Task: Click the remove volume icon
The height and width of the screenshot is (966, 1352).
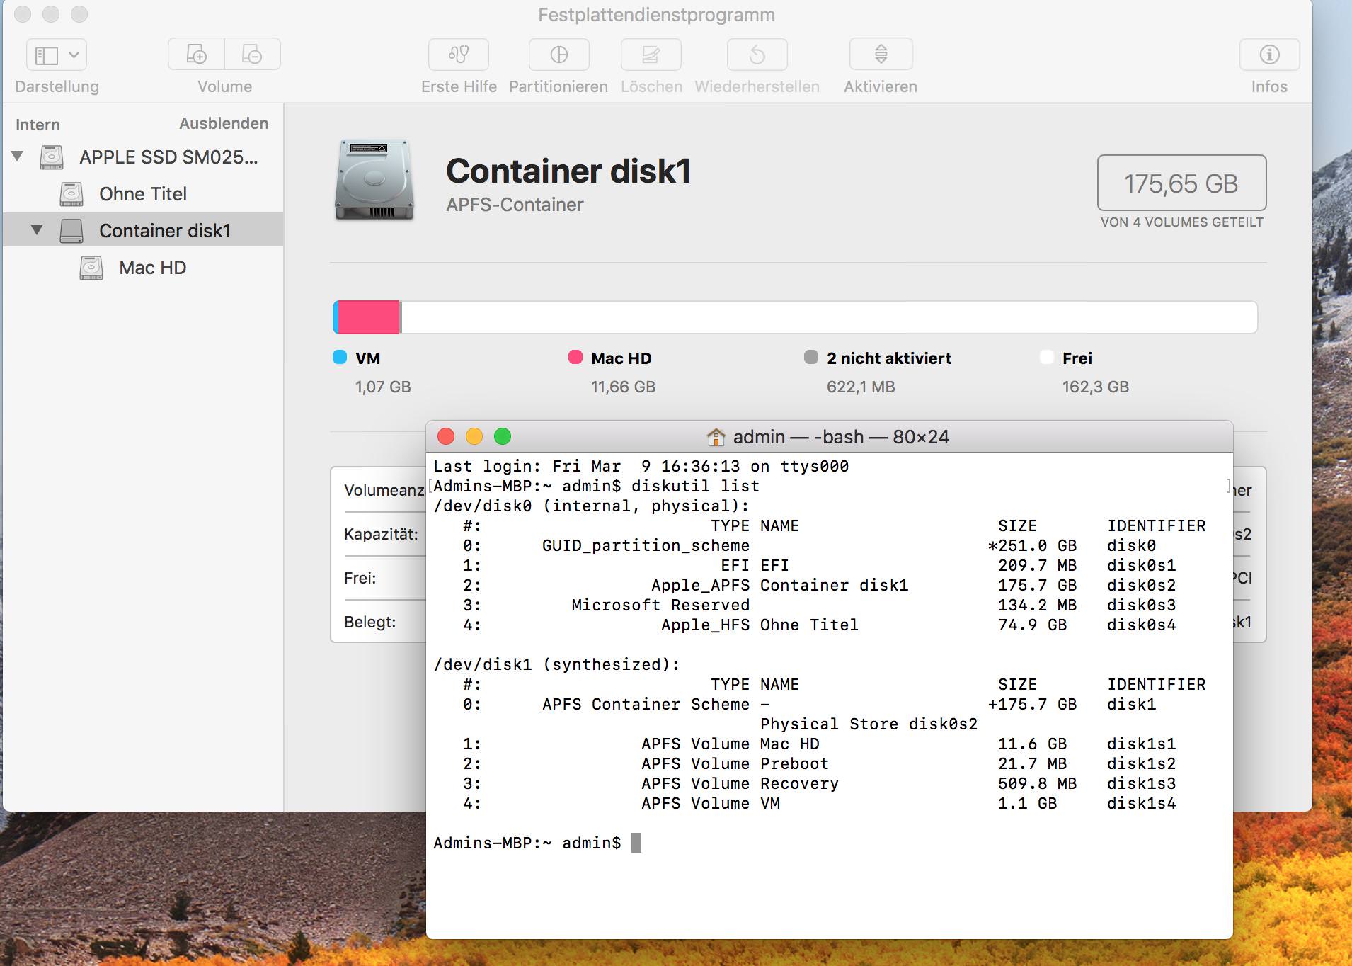Action: click(252, 55)
